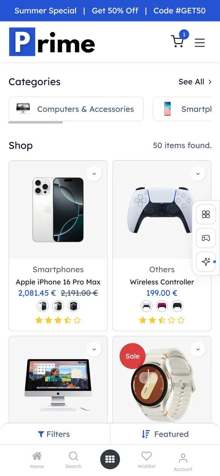220x476 pixels.
Task: Tap the center grid button in bottom bar
Action: click(110, 459)
